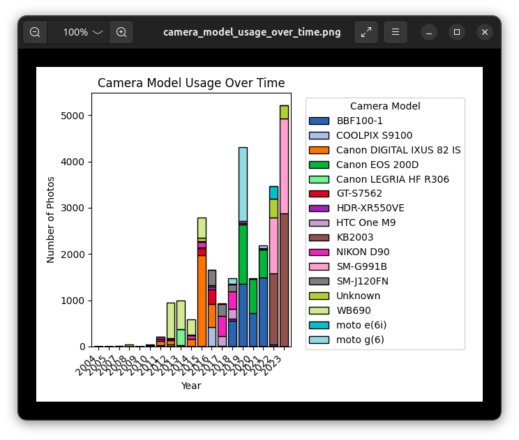Image resolution: width=519 pixels, height=440 pixels.
Task: Click the legend title Camera Model
Action: point(385,106)
